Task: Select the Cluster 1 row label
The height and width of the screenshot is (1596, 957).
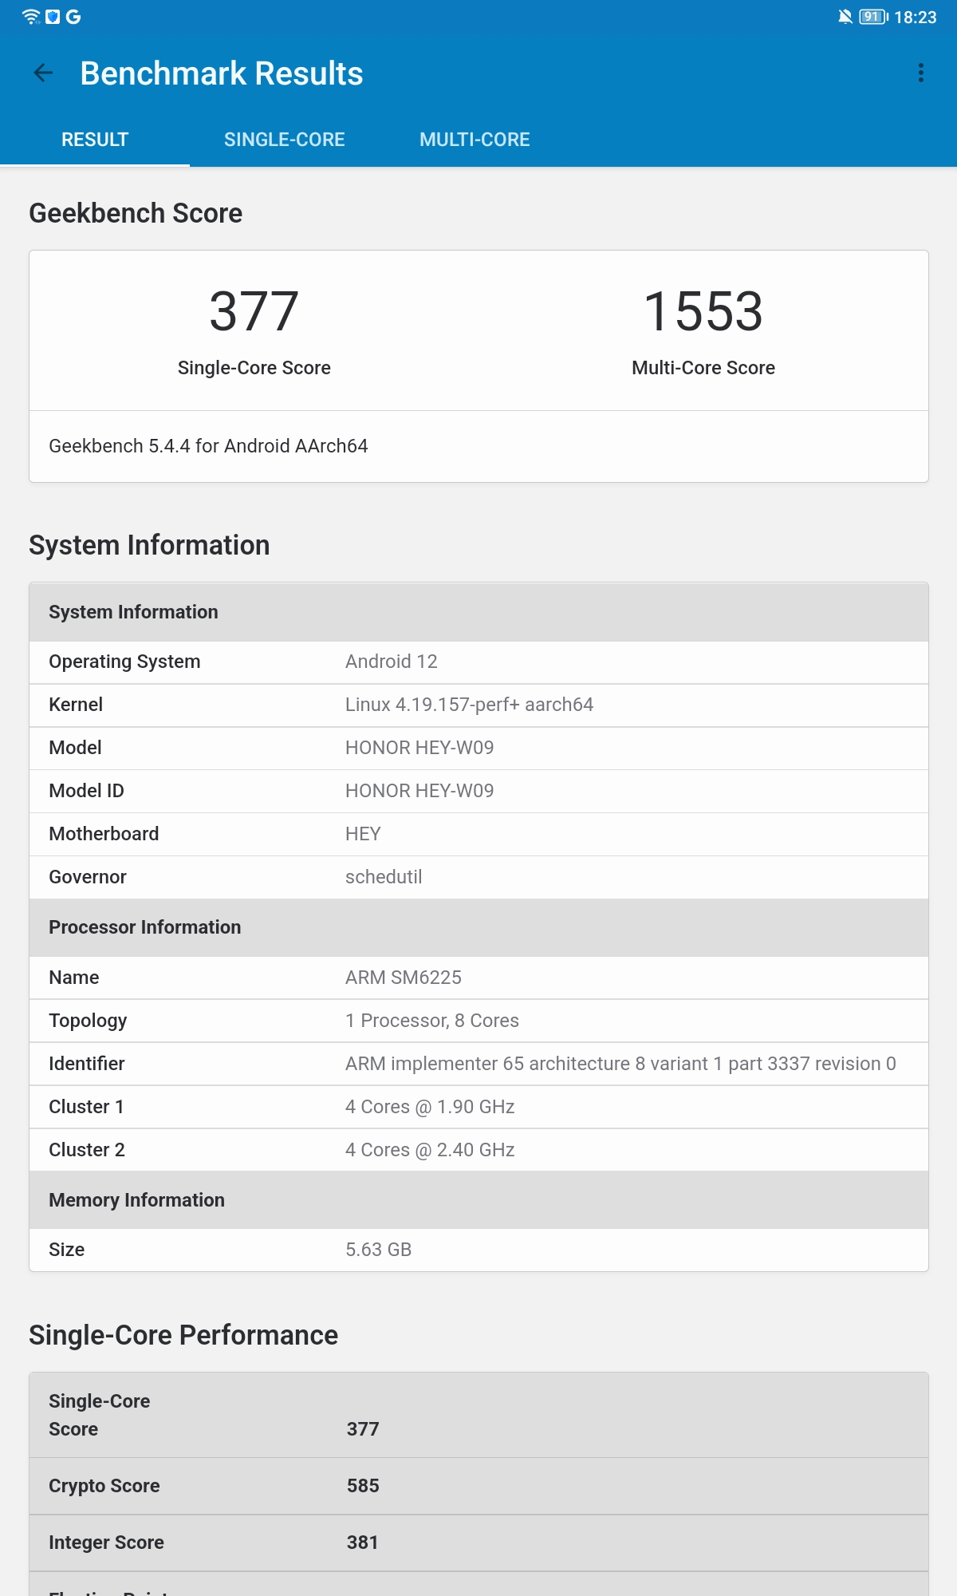Action: tap(86, 1107)
